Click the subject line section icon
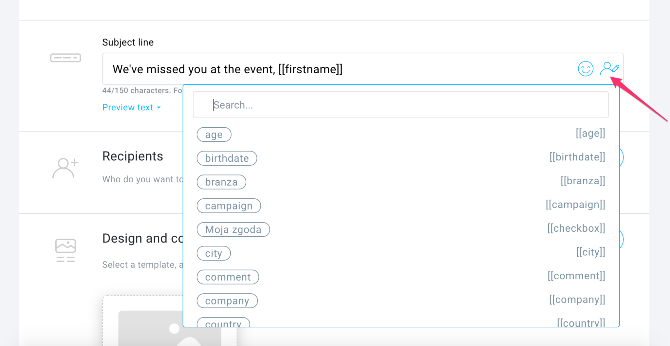The height and width of the screenshot is (346, 670). coord(65,58)
